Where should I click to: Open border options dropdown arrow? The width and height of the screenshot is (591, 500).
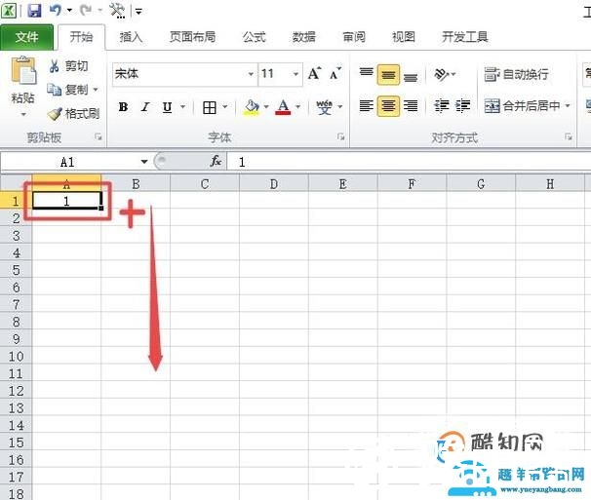[x=224, y=107]
